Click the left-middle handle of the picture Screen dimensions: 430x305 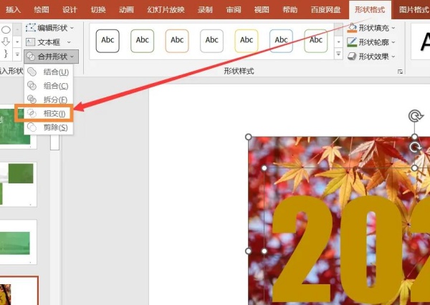(x=248, y=251)
